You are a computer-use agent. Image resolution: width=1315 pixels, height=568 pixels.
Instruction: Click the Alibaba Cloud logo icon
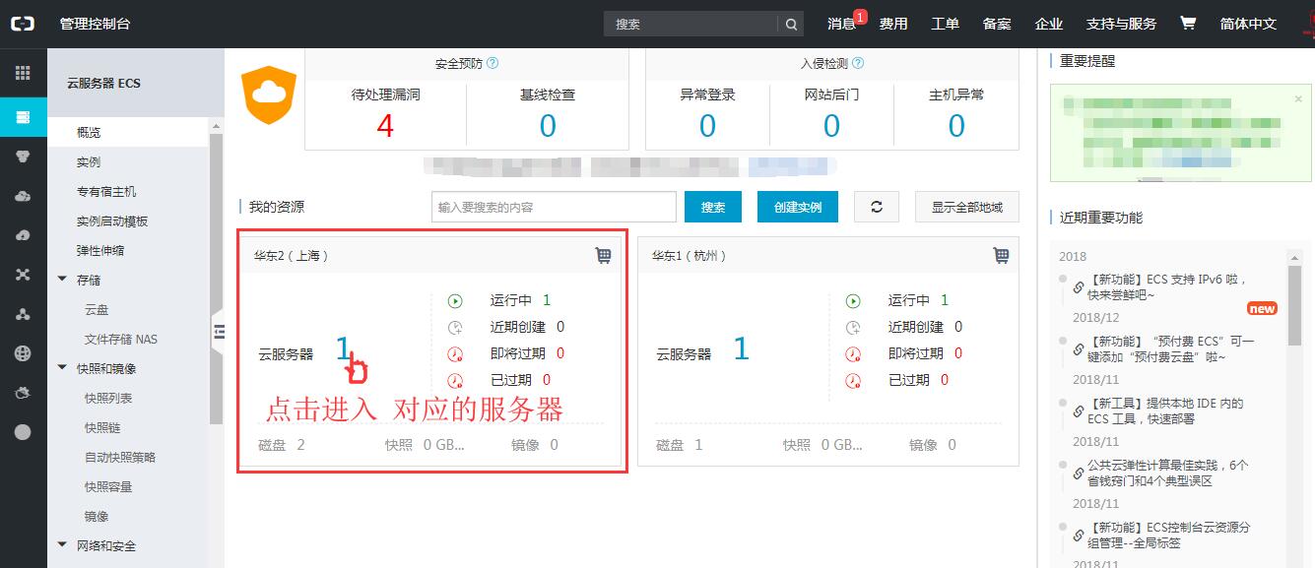[23, 24]
